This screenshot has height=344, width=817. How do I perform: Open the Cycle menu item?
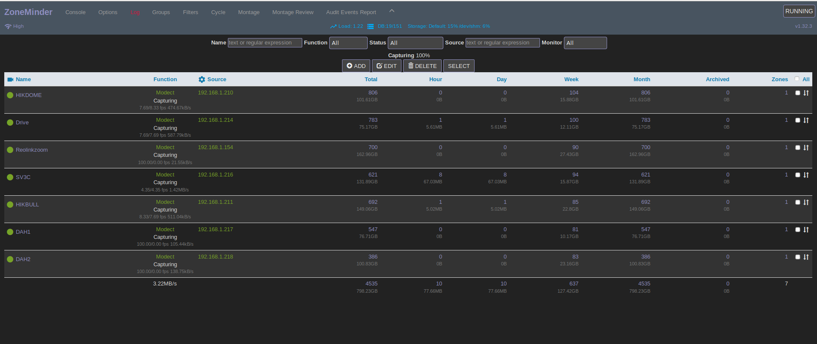[218, 12]
